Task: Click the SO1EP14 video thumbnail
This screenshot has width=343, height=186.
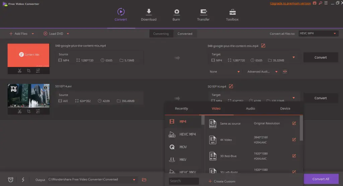Action: click(28, 96)
